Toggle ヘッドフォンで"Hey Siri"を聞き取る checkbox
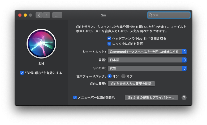 [x=109, y=38]
